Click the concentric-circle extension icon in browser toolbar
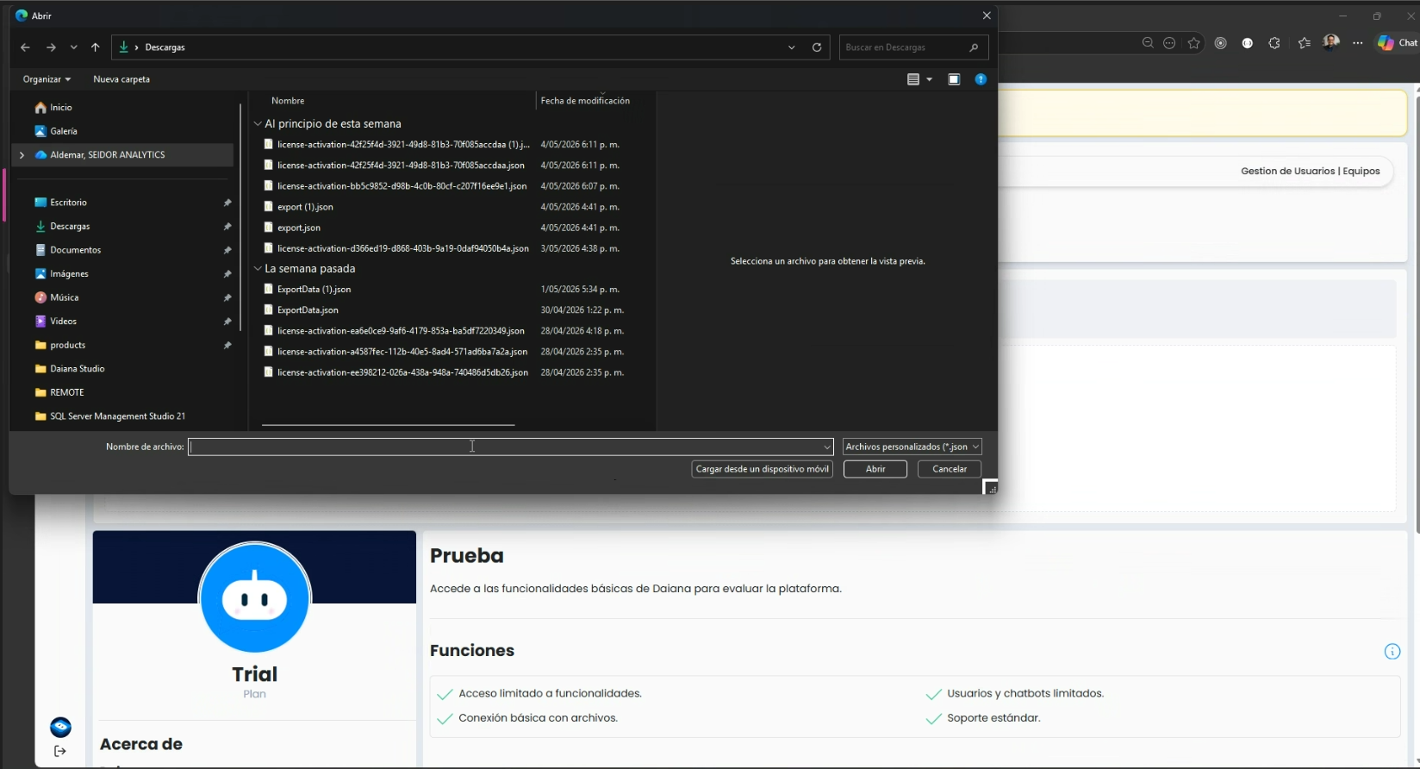 click(1220, 43)
